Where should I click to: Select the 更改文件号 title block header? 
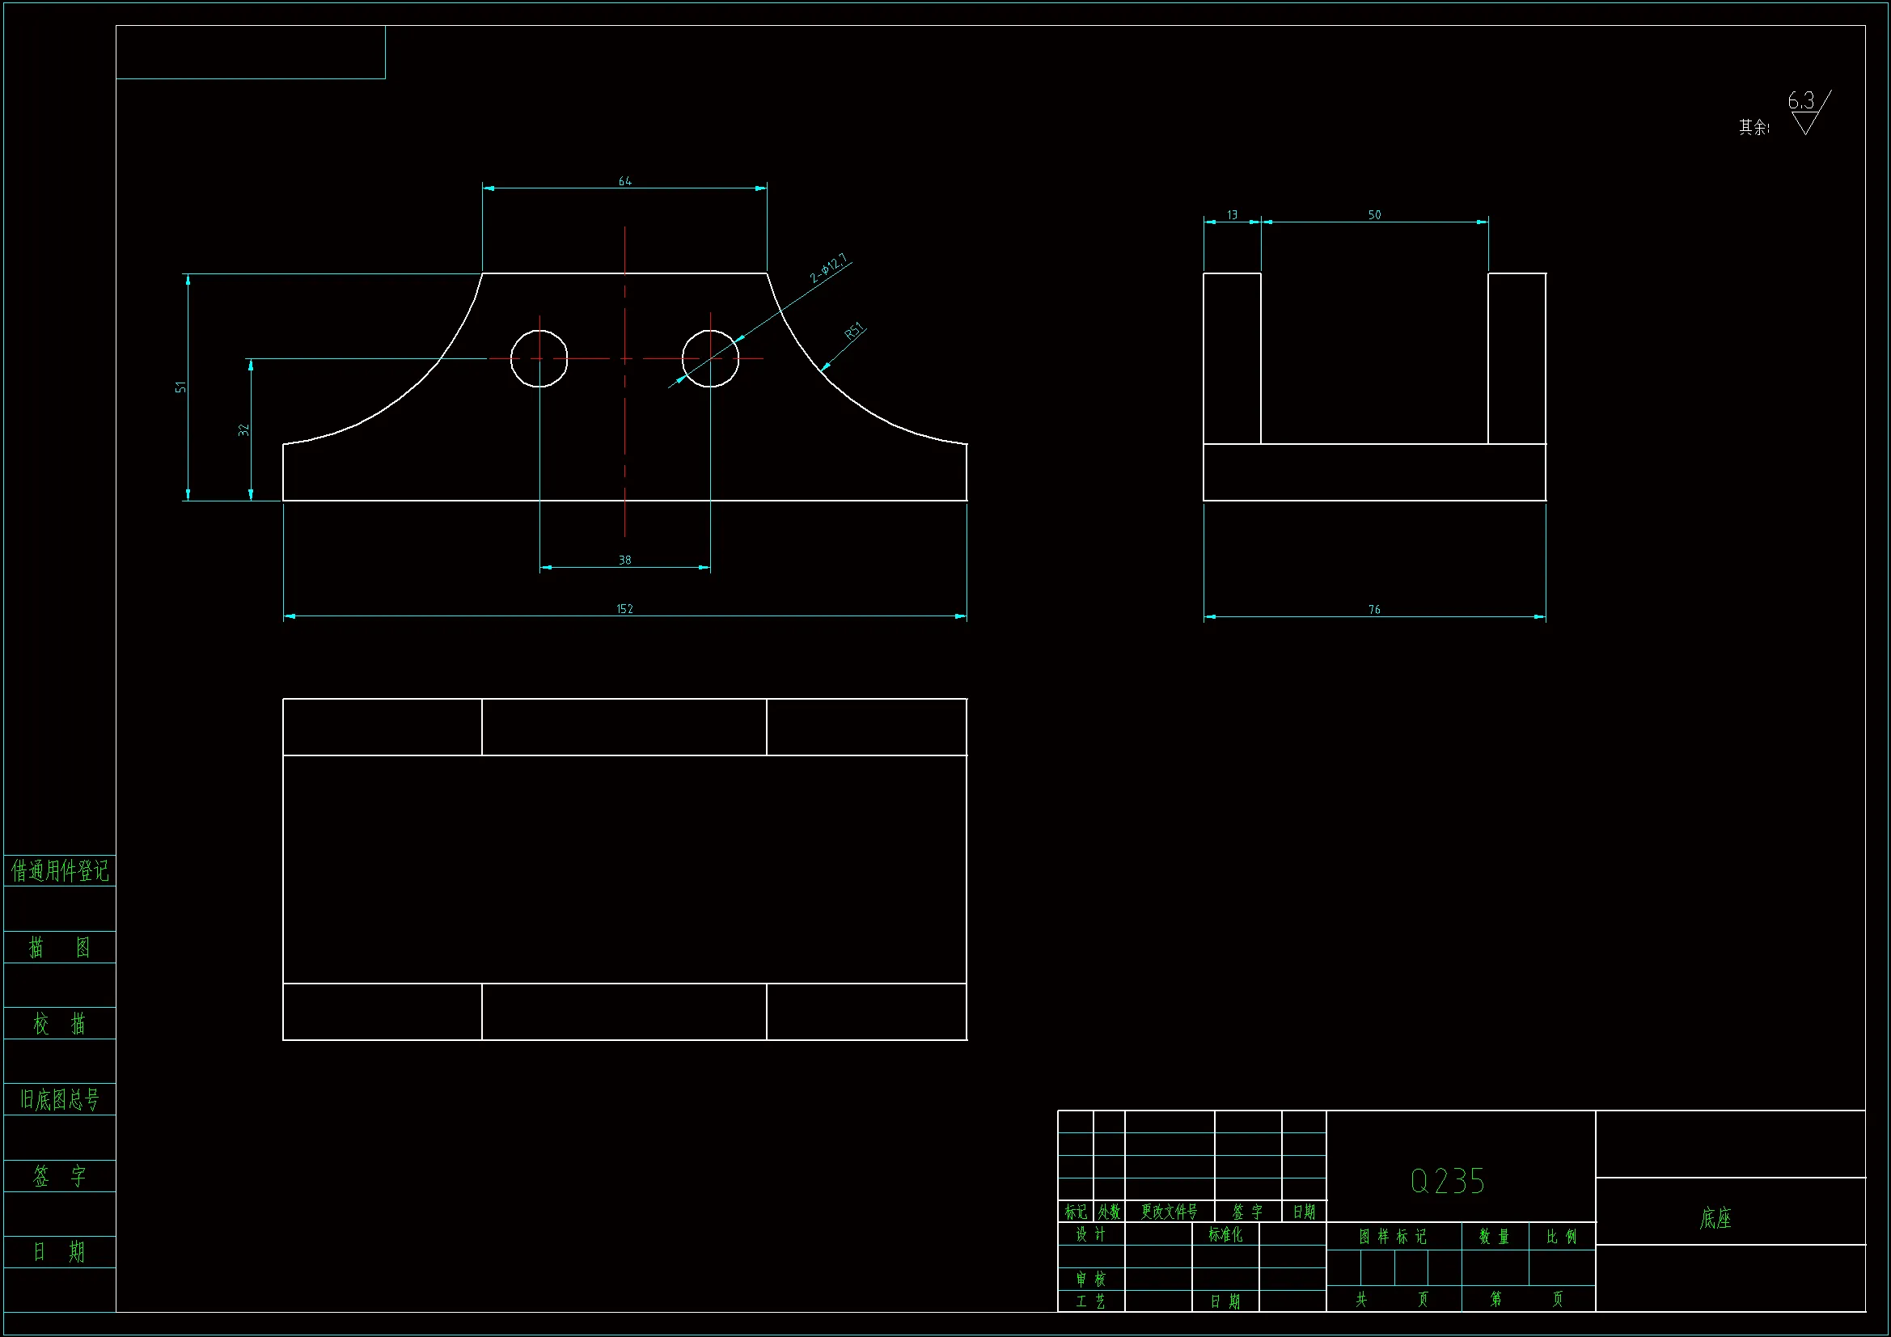click(1169, 1212)
